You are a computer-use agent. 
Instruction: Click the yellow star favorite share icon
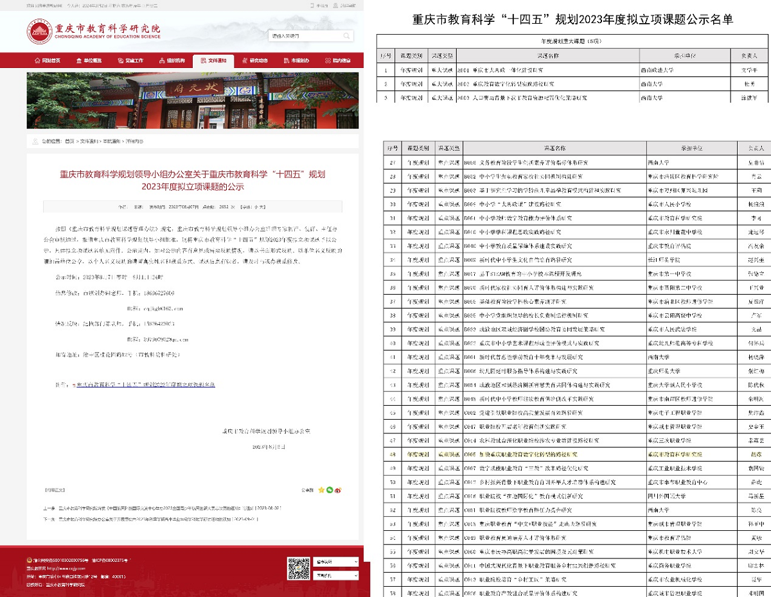point(321,490)
